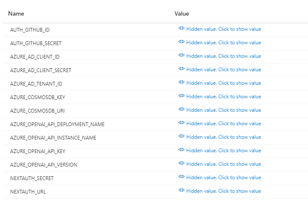
Task: Show hidden value link for AZURE_COSMOSDB_KEY
Action: coord(224,97)
